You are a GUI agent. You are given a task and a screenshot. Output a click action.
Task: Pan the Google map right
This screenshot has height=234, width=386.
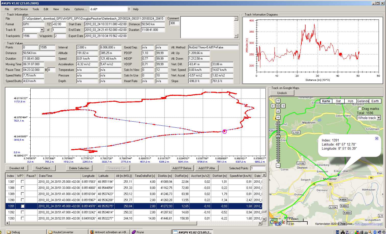tap(283, 106)
